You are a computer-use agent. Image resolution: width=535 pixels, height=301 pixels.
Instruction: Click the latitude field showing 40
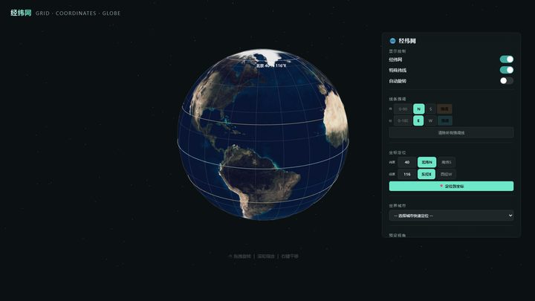pos(407,162)
